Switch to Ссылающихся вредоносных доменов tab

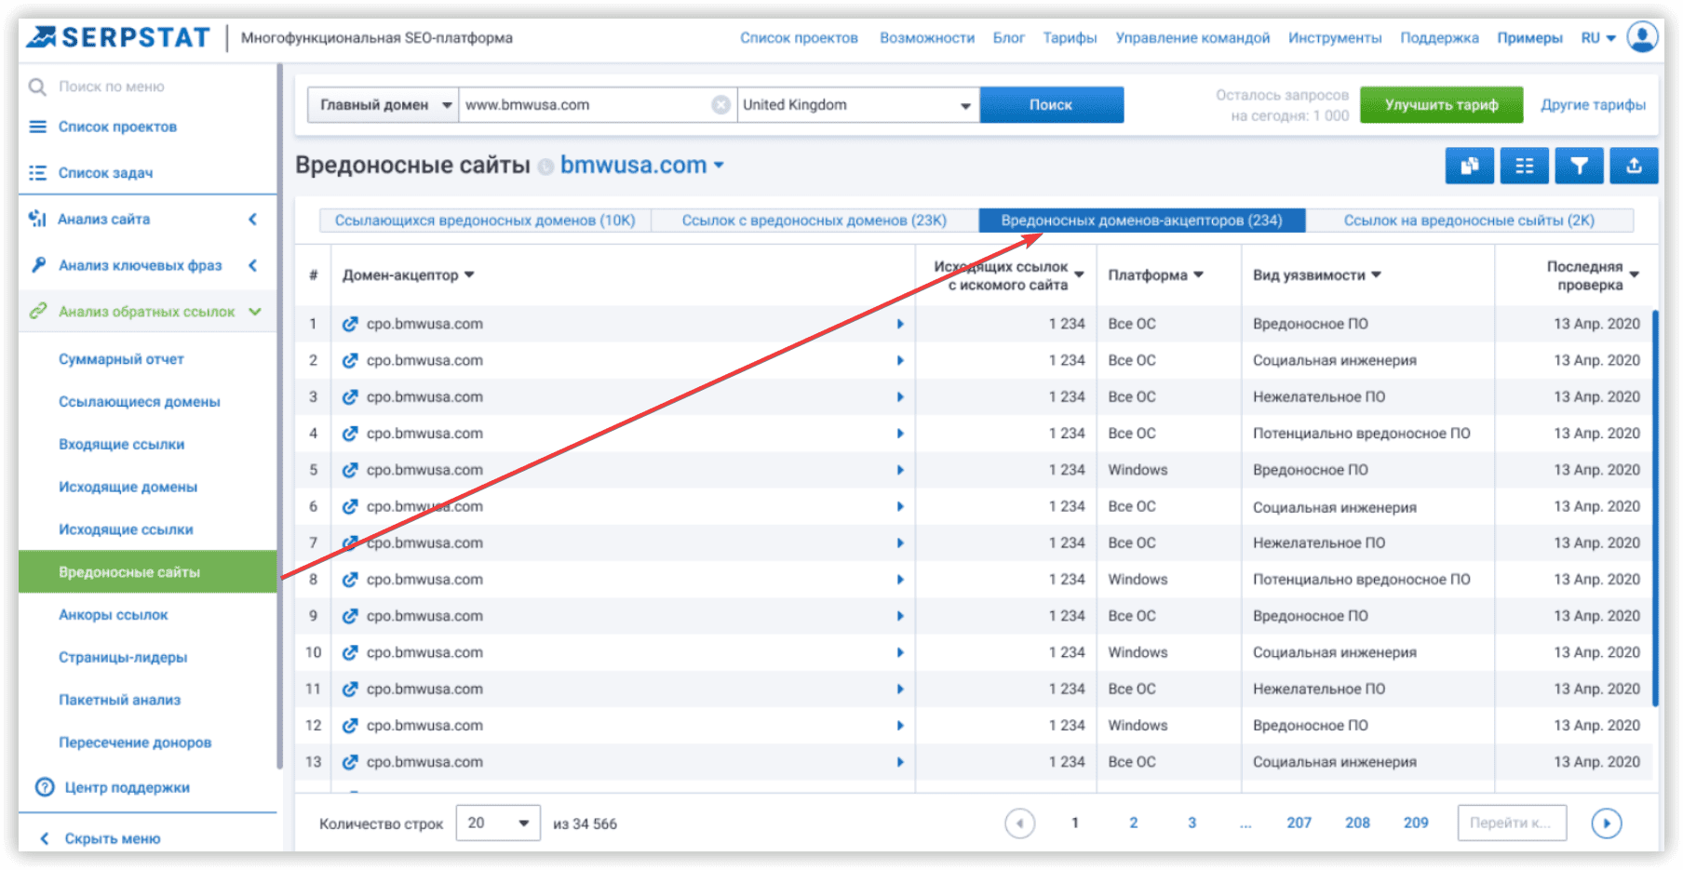tap(484, 221)
